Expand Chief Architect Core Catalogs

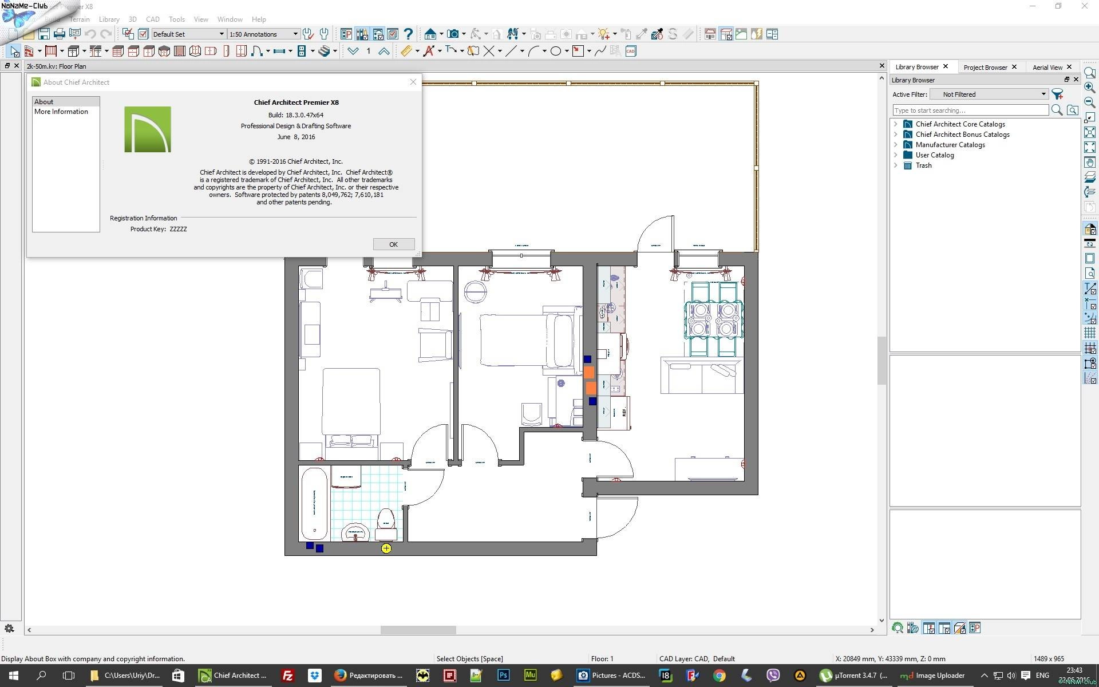(x=896, y=124)
